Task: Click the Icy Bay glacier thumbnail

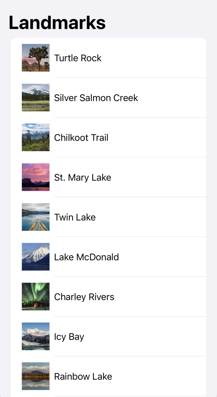Action: click(x=36, y=336)
